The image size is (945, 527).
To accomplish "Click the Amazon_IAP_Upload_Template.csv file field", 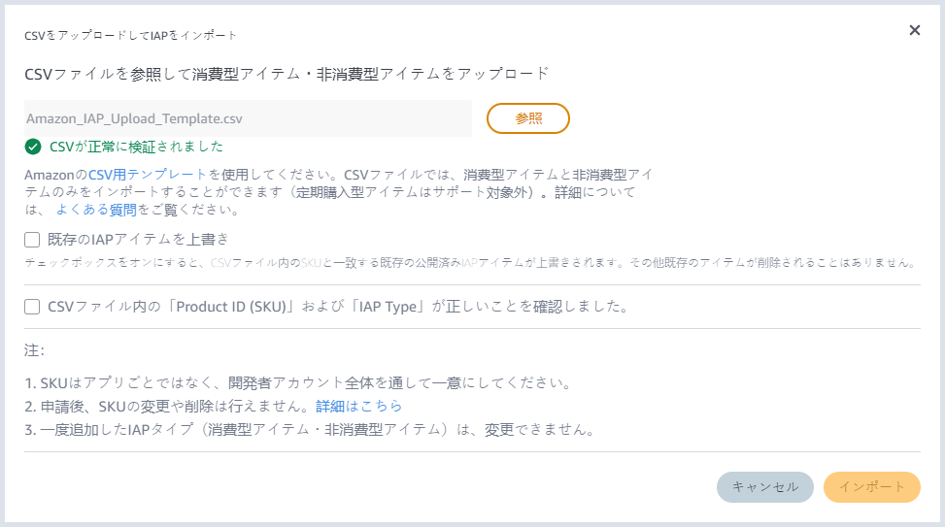I will tap(249, 118).
